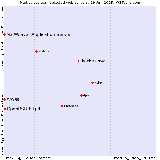
Task: Select the 'NetWeaver Application Server' label
Action: [39, 35]
